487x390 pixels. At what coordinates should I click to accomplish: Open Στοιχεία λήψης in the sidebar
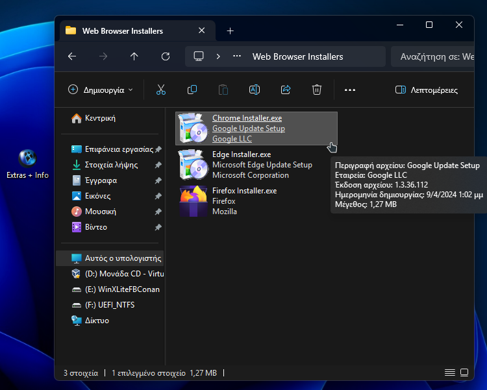(x=105, y=165)
